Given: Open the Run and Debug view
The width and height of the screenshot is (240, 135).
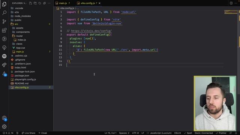Looking at the screenshot, I should click(4, 39).
